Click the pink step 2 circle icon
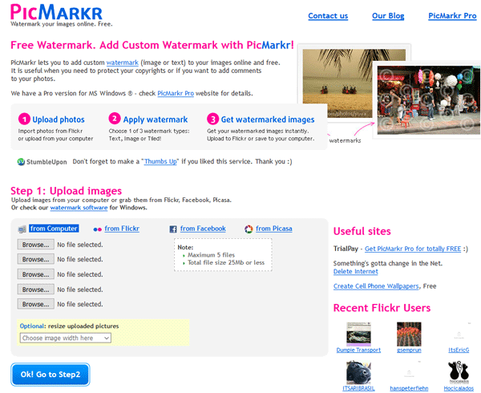Image resolution: width=481 pixels, height=393 pixels. (x=115, y=119)
